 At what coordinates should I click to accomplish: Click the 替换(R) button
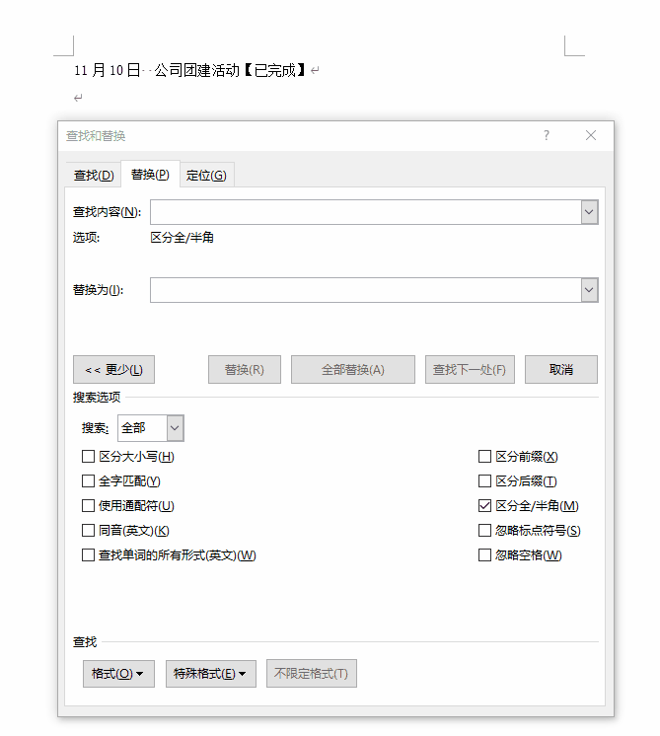tap(245, 369)
